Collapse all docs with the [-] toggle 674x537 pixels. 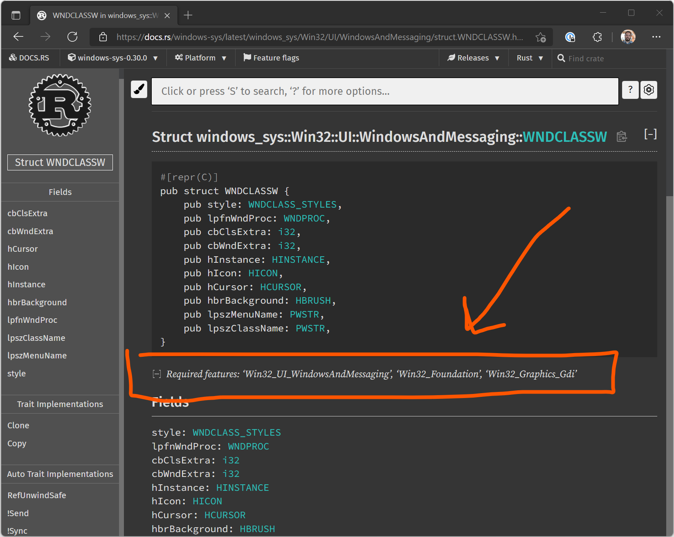650,134
